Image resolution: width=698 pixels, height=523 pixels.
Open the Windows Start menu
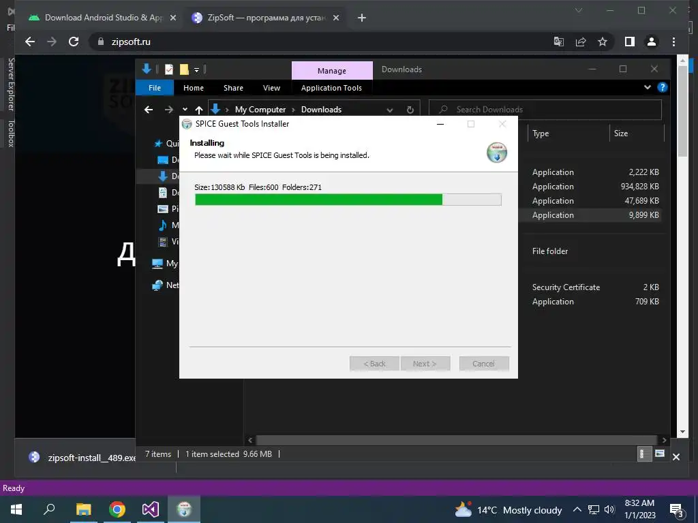pos(16,509)
